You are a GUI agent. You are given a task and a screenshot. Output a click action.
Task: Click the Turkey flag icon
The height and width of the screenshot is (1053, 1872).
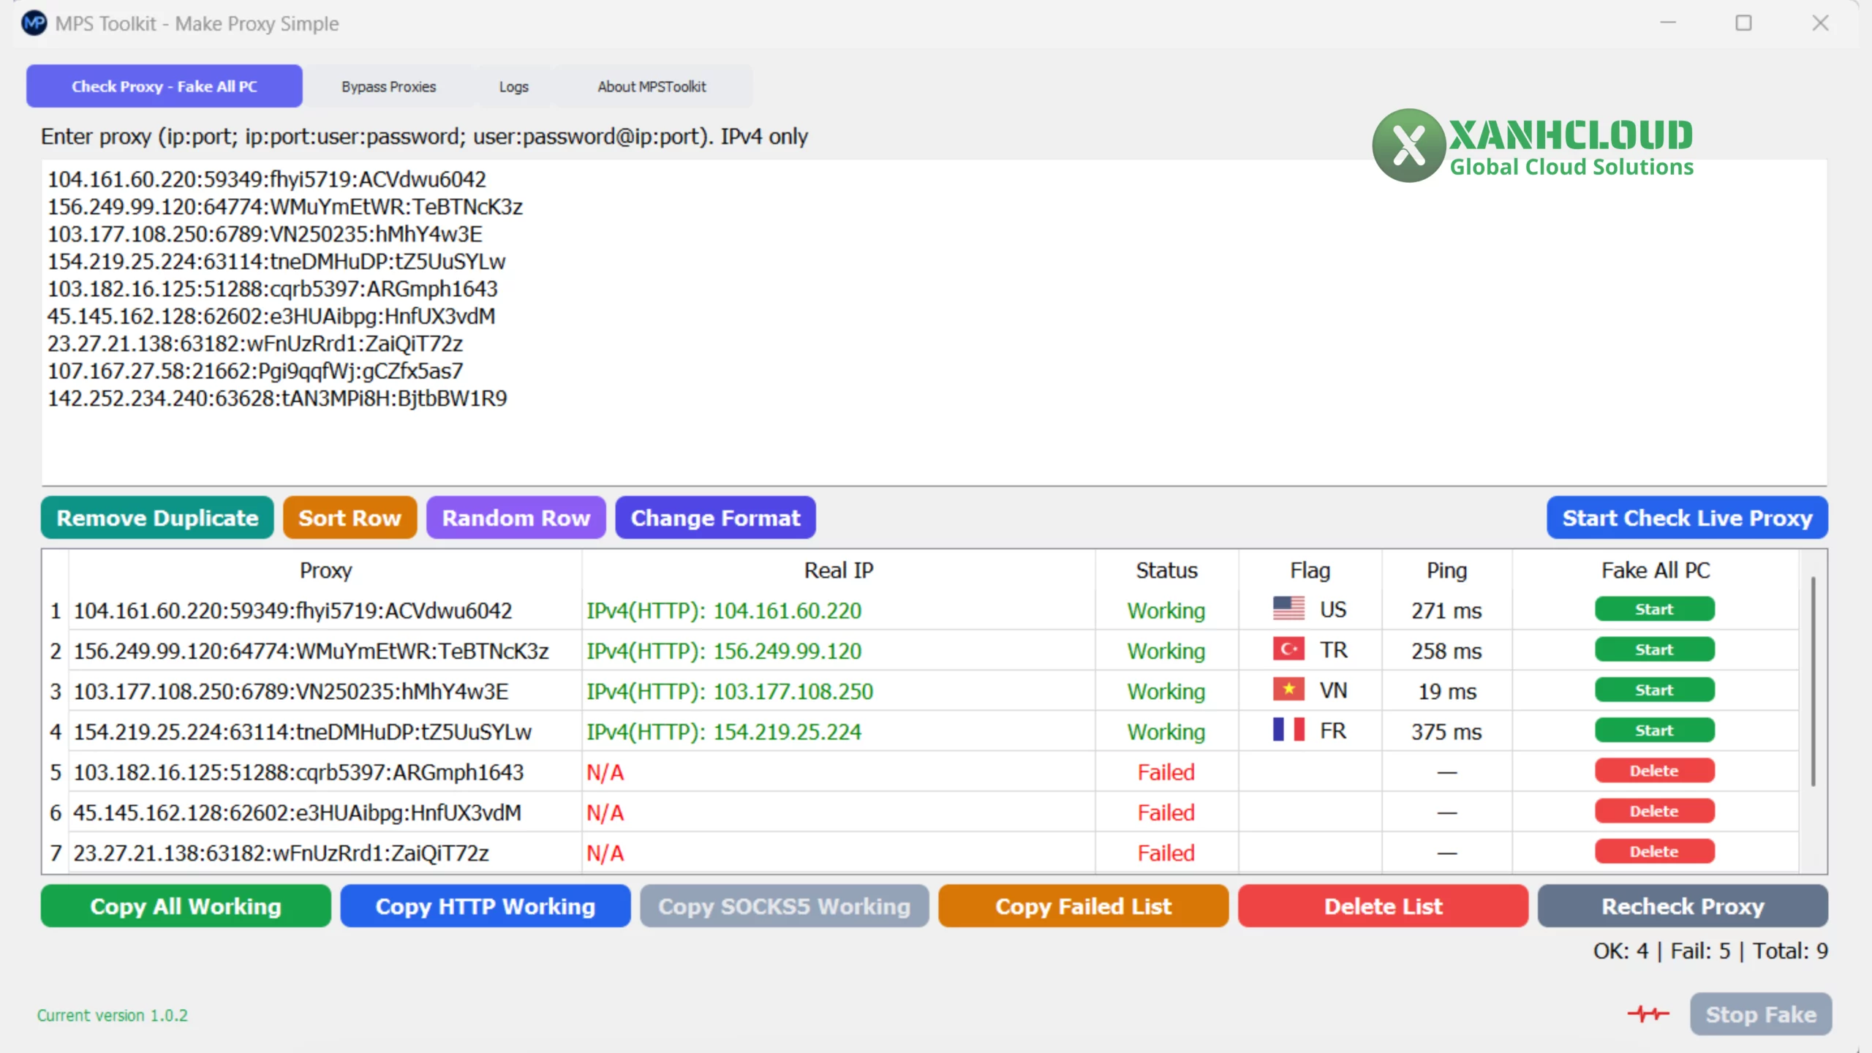pyautogui.click(x=1288, y=649)
